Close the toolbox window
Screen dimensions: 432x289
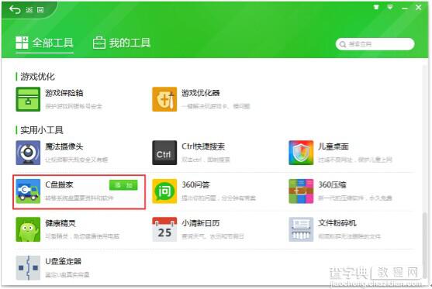(419, 8)
